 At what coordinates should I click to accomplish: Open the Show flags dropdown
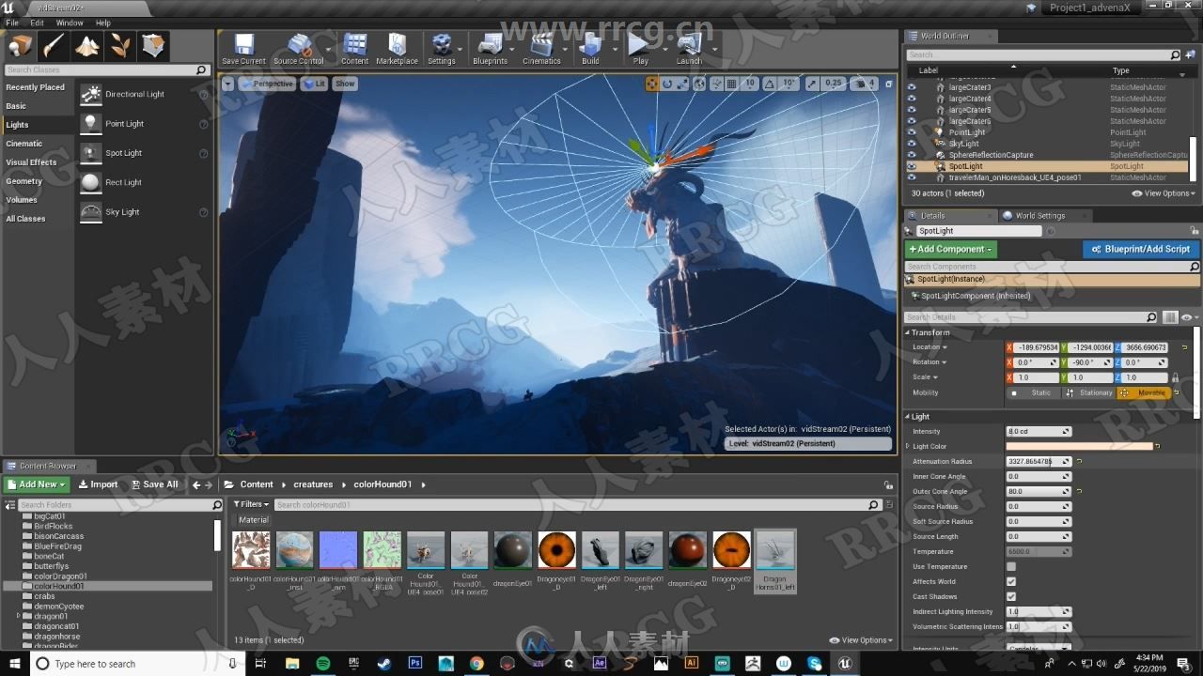(x=345, y=84)
